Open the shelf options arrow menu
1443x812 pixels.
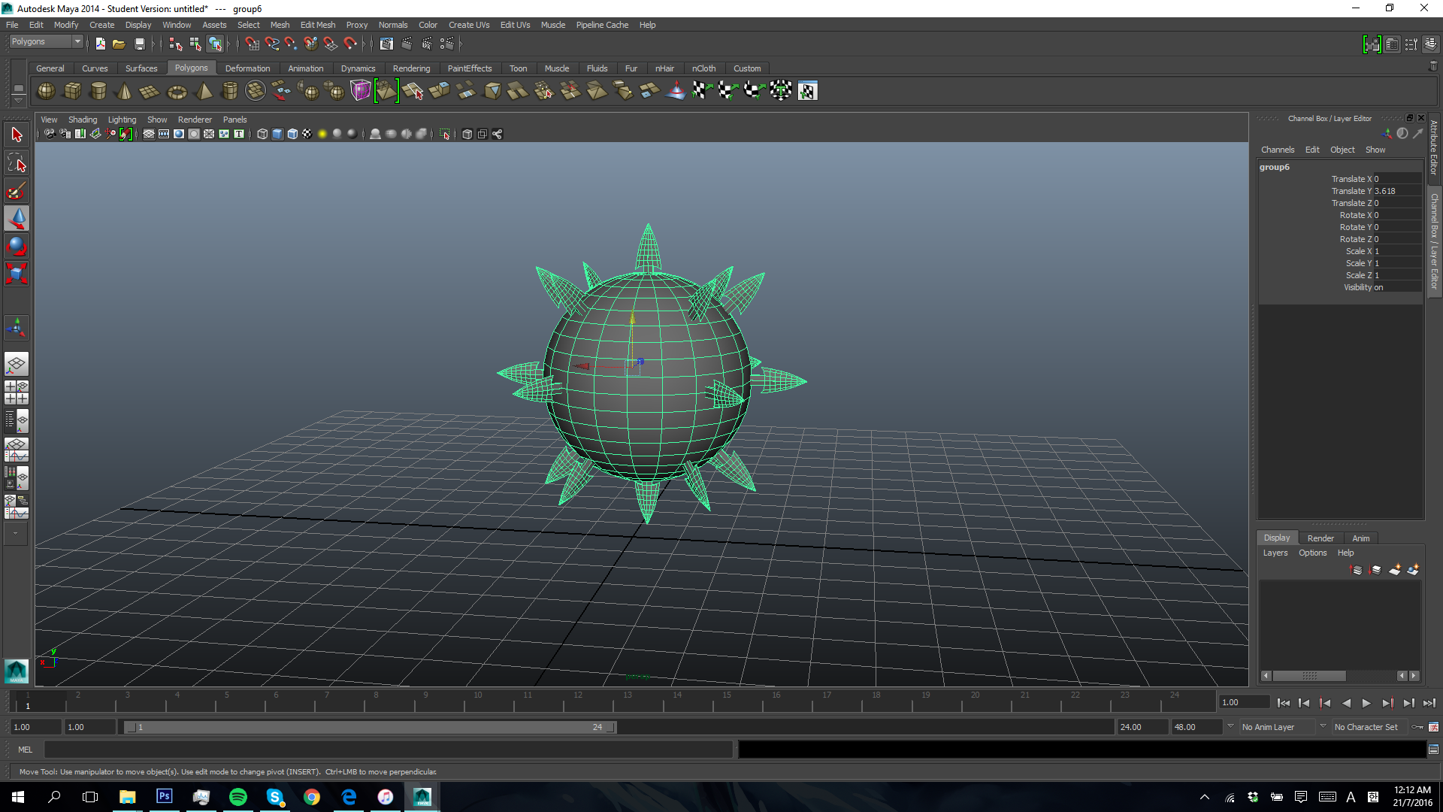[x=18, y=101]
